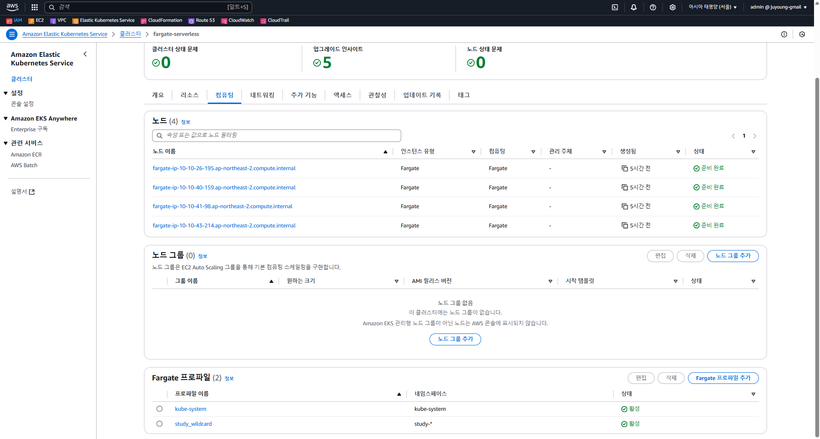
Task: Open node fargate-ip-10-10-26-195 link
Action: (x=224, y=168)
